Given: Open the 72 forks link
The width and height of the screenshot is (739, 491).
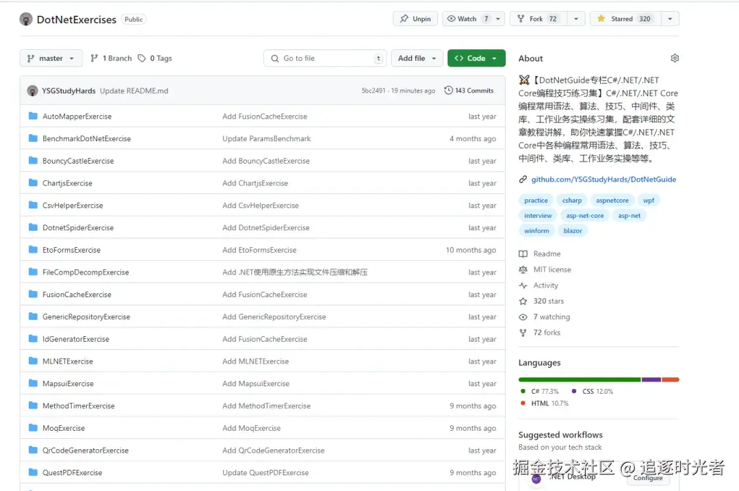Looking at the screenshot, I should (x=547, y=333).
